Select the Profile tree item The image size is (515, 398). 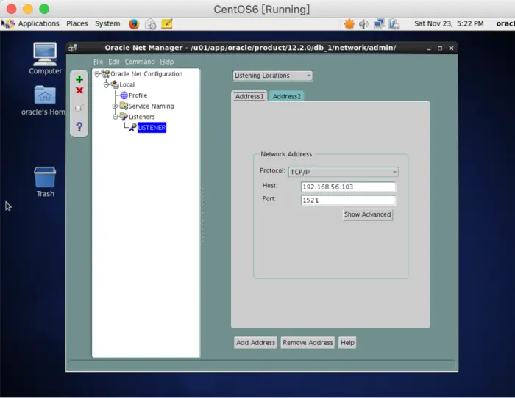(x=138, y=95)
